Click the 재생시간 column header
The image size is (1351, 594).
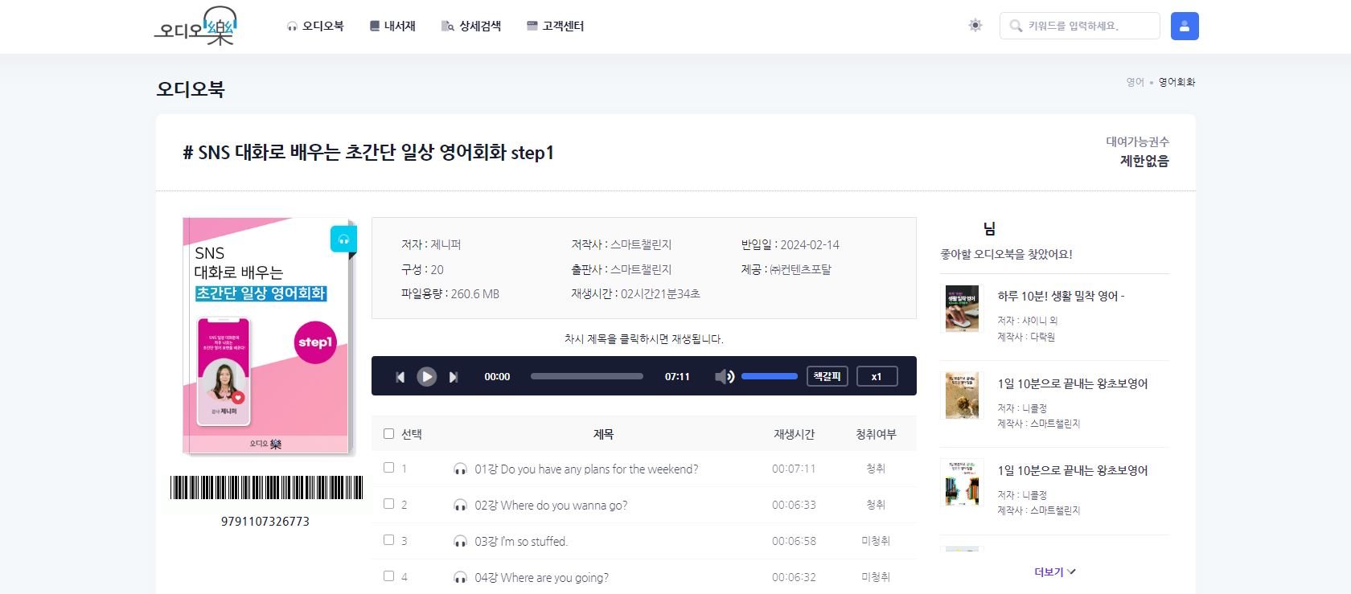point(794,434)
